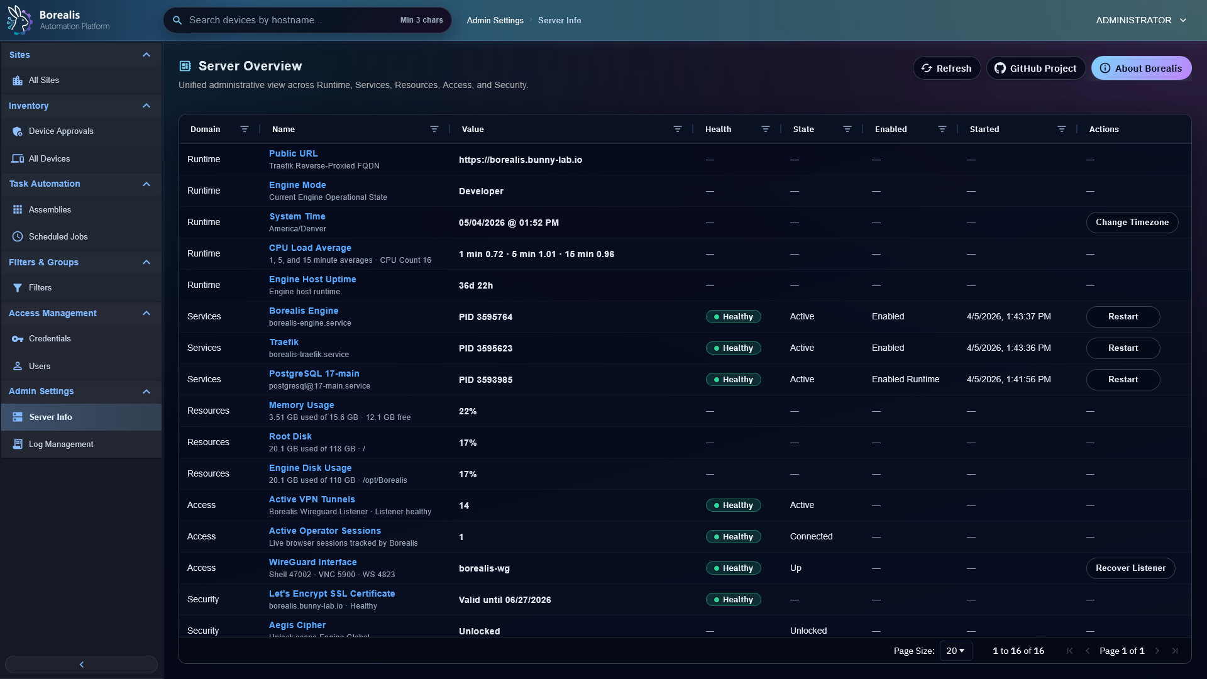This screenshot has width=1207, height=679.
Task: Click the All Sites building icon
Action: click(x=18, y=80)
